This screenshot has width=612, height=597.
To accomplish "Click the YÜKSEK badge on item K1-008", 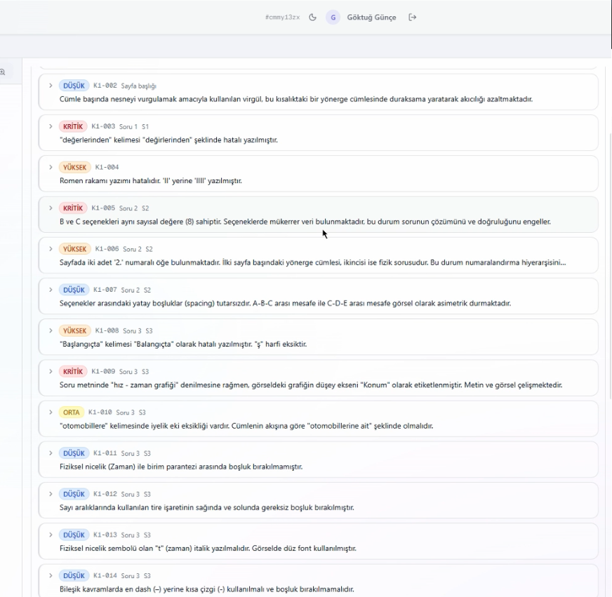I will [75, 330].
